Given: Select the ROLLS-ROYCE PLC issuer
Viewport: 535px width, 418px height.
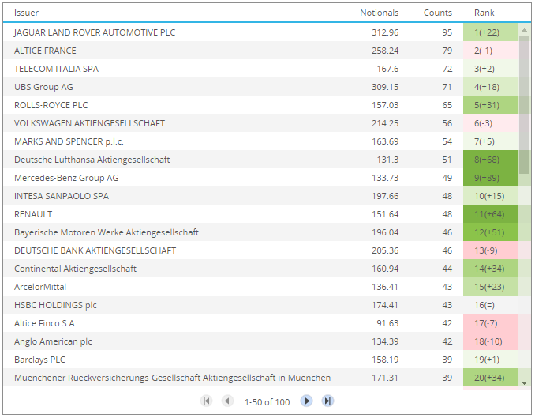Looking at the screenshot, I should [51, 105].
